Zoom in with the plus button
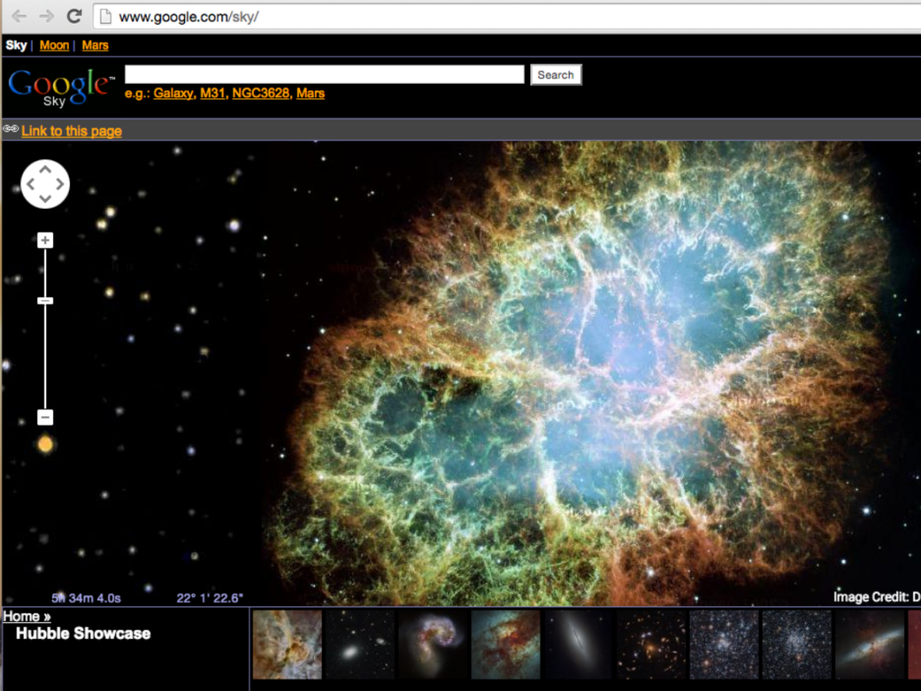921x691 pixels. coord(45,241)
